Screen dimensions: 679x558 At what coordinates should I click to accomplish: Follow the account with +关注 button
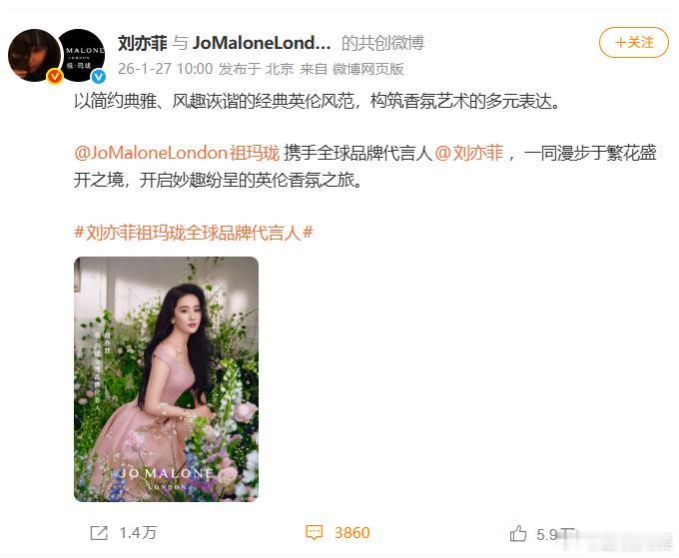coord(634,42)
